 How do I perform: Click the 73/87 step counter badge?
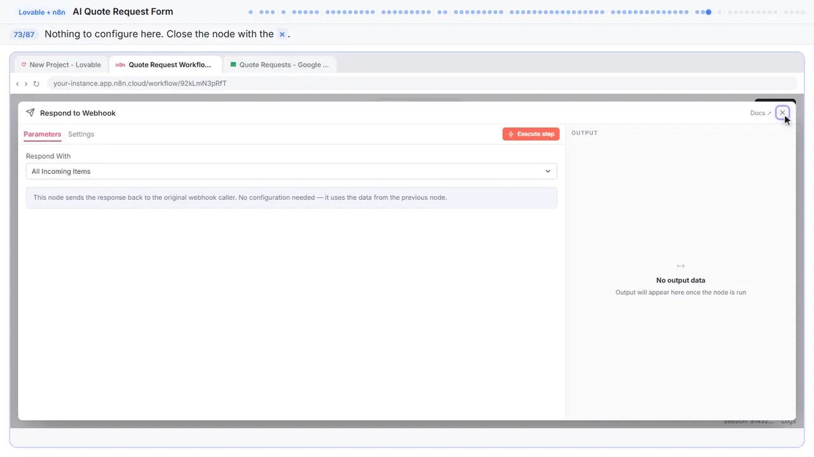click(24, 34)
